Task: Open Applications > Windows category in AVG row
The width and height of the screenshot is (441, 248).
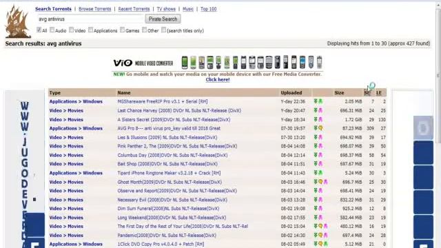Action: [76, 129]
